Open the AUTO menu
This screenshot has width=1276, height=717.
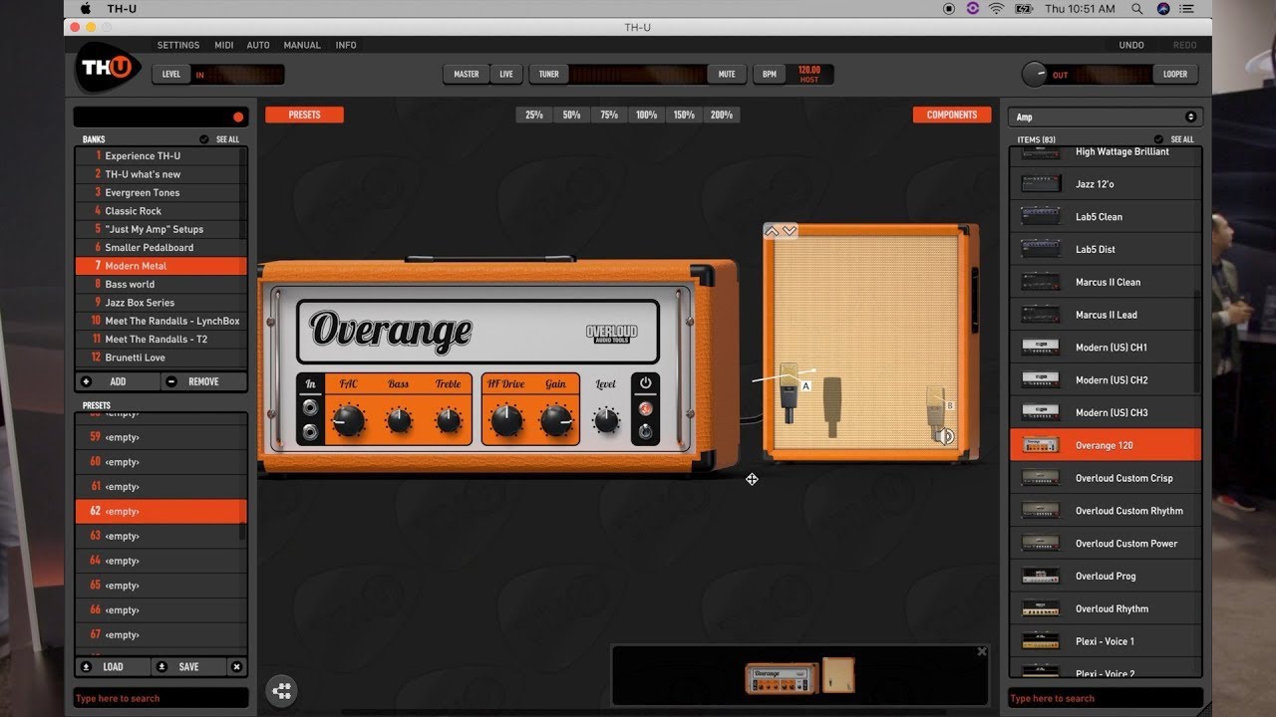[x=258, y=45]
